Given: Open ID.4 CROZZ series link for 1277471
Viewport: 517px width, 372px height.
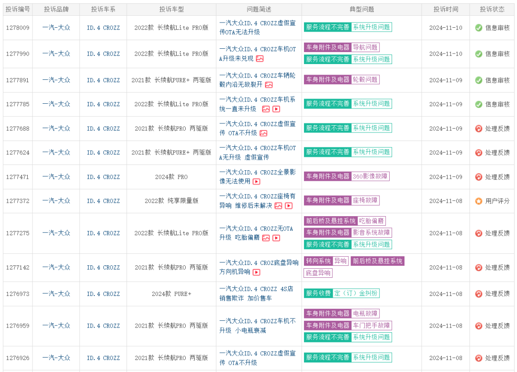Looking at the screenshot, I should [x=103, y=177].
